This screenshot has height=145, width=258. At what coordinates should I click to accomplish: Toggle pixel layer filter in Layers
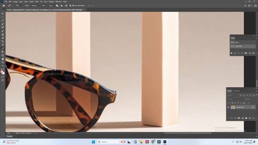click(241, 95)
